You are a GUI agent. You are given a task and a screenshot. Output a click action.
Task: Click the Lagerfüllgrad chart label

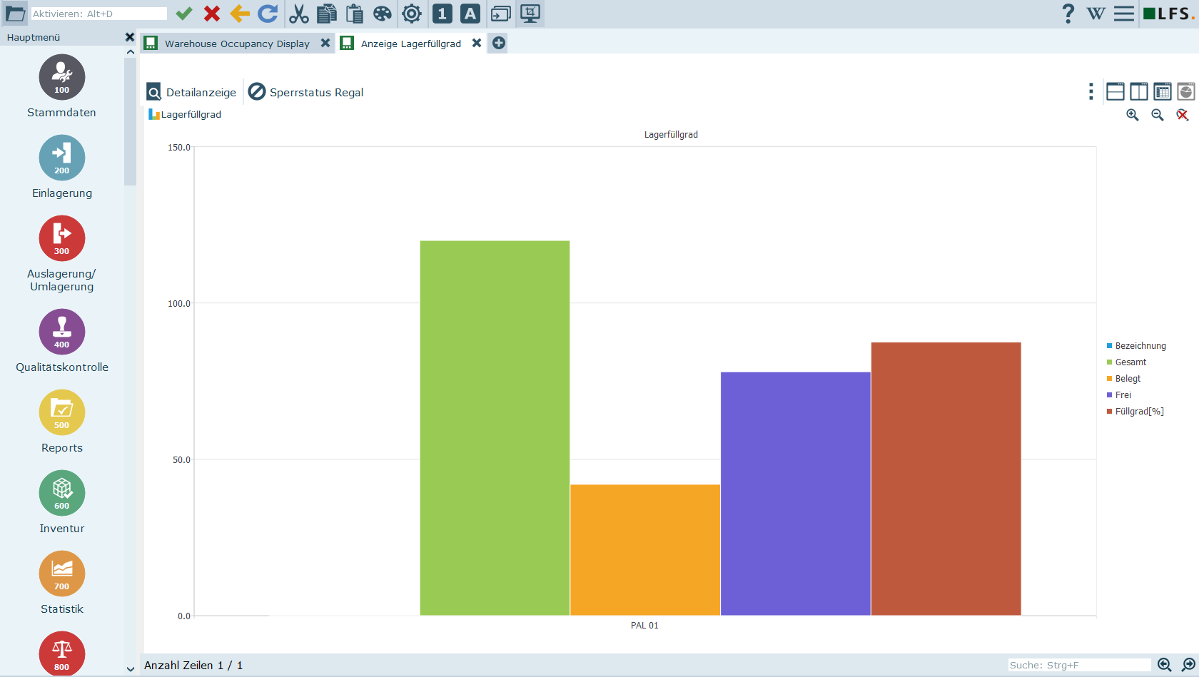coord(185,114)
